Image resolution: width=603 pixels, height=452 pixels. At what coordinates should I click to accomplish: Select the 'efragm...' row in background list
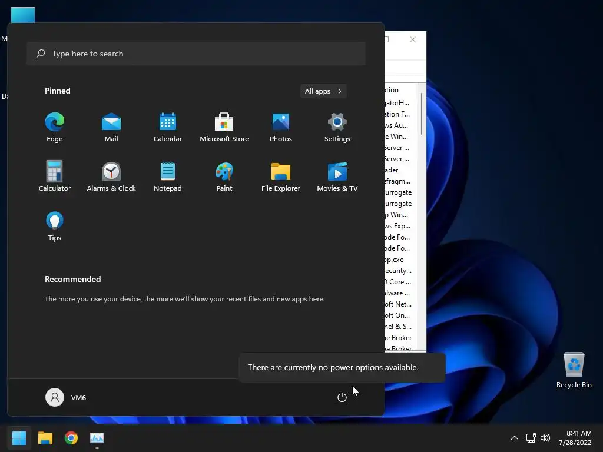coord(399,181)
